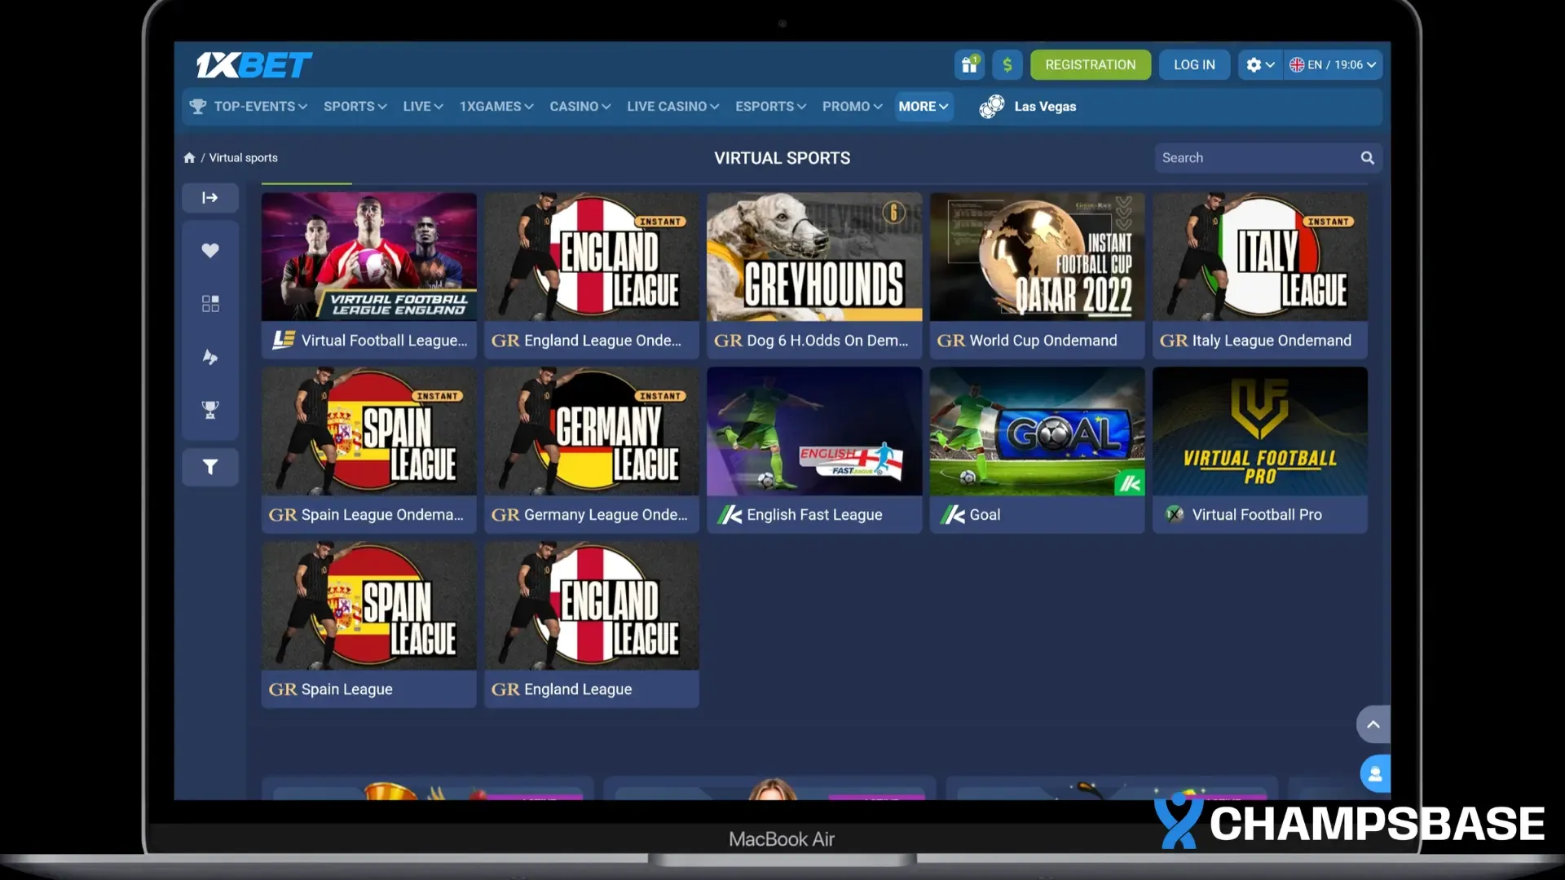Image resolution: width=1565 pixels, height=880 pixels.
Task: Open the Goal game thumbnail
Action: tap(1038, 431)
